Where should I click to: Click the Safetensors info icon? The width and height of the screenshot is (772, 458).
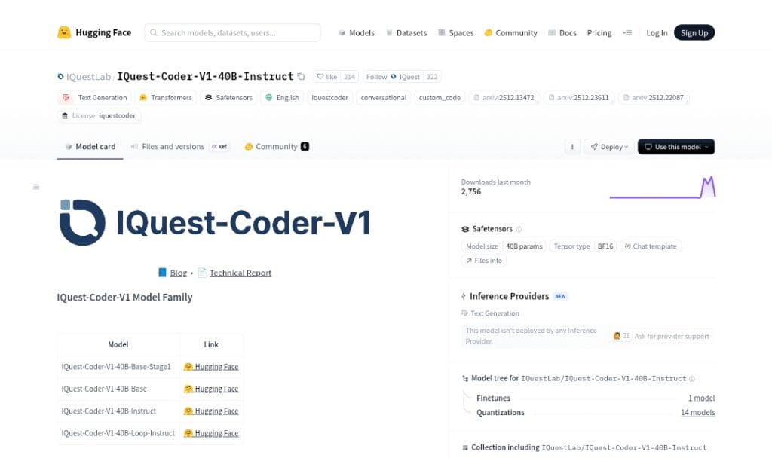coord(519,229)
